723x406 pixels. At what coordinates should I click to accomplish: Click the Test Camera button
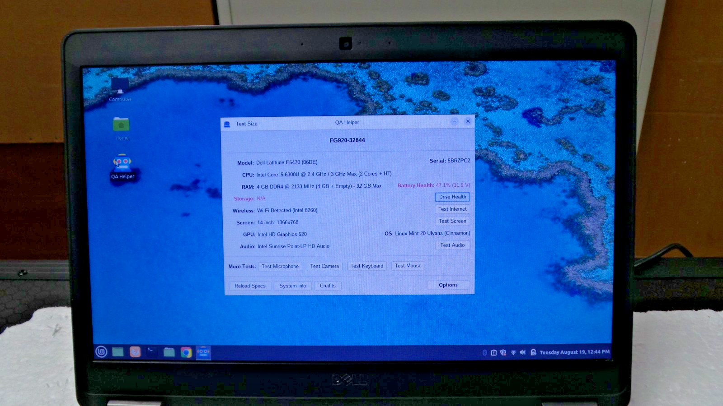click(324, 266)
